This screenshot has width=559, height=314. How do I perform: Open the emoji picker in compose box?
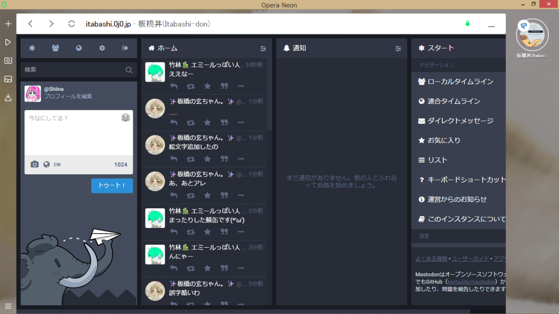click(125, 117)
